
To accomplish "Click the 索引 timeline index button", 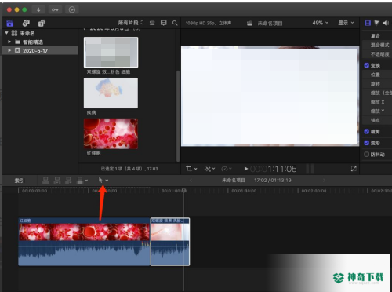I will click(20, 181).
